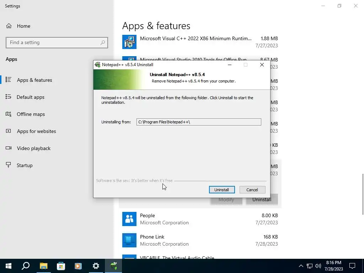Open Microsoft Store from taskbar

coord(61,266)
